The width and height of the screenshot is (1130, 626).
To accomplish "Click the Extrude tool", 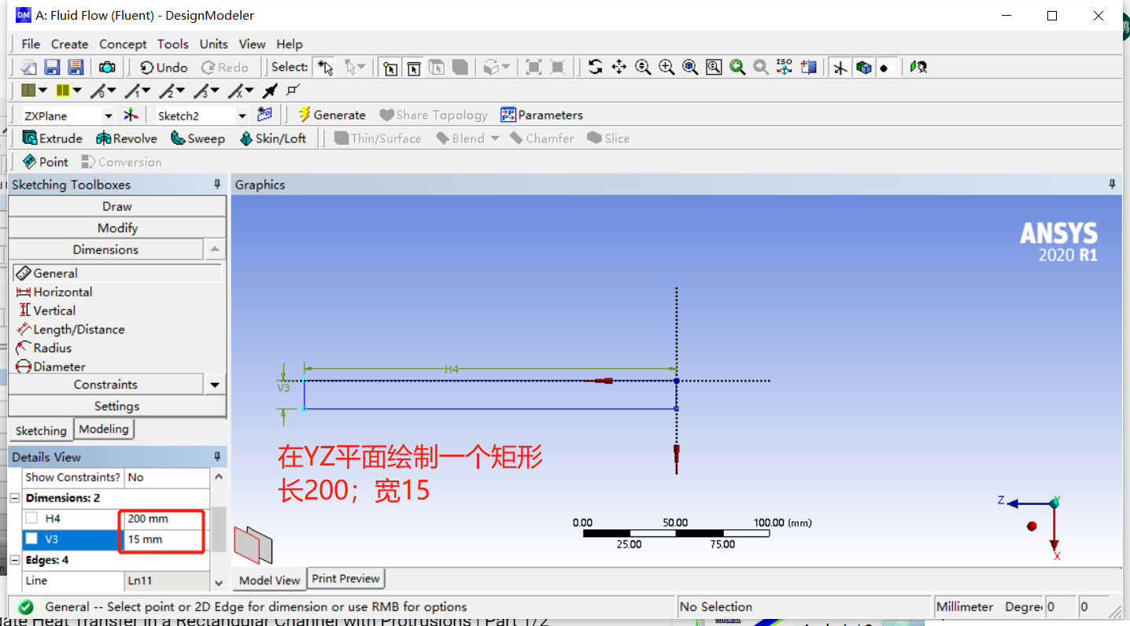I will pyautogui.click(x=53, y=138).
